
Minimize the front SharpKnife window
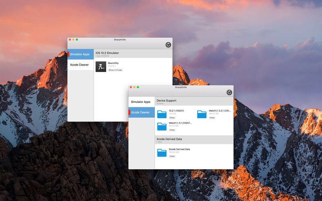click(134, 87)
